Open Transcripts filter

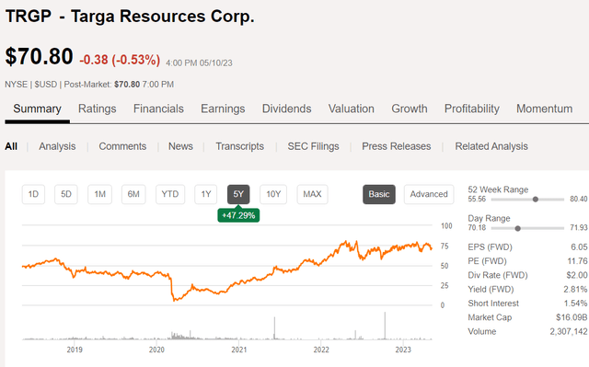239,146
